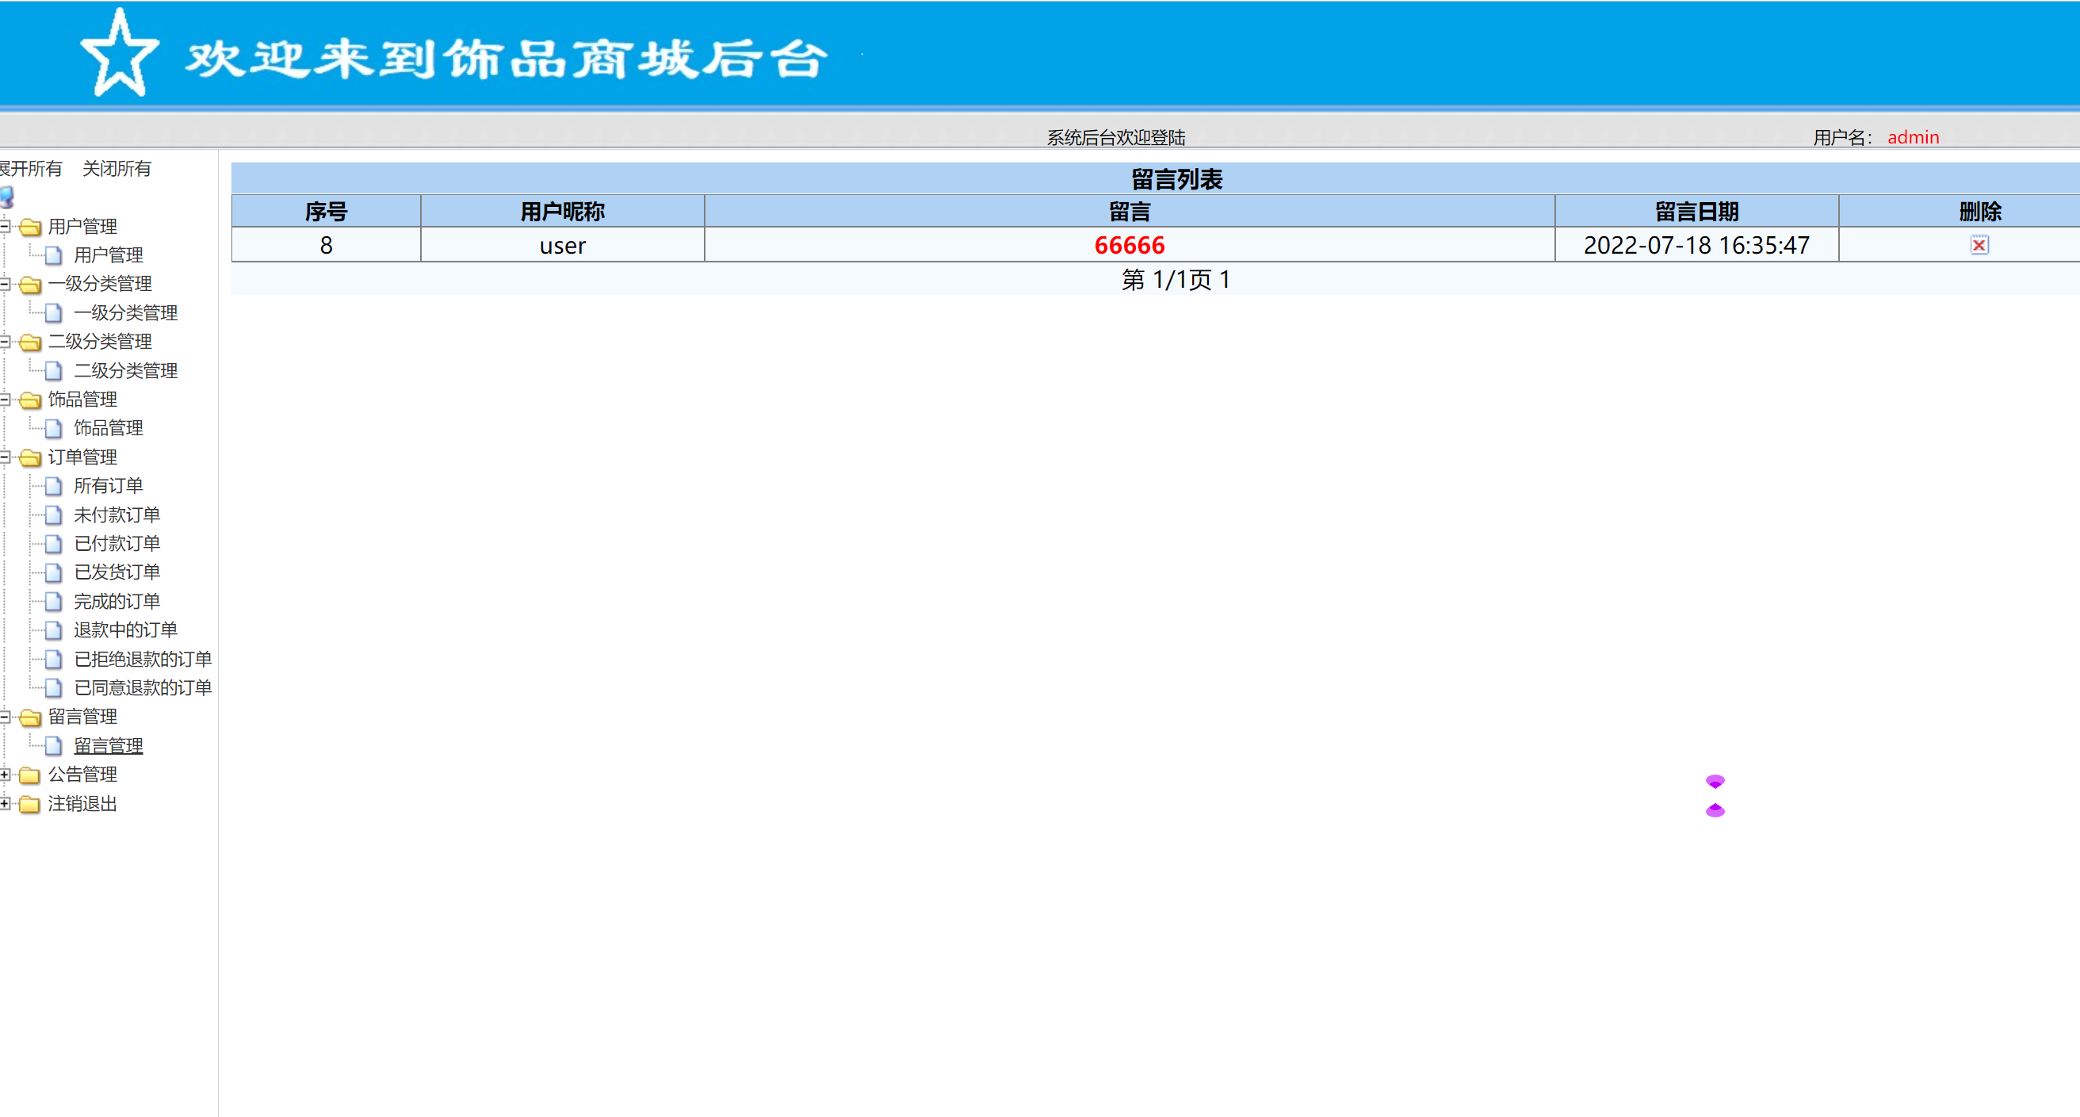Click the page icon next to 所有订单
Image resolution: width=2080 pixels, height=1117 pixels.
(53, 485)
